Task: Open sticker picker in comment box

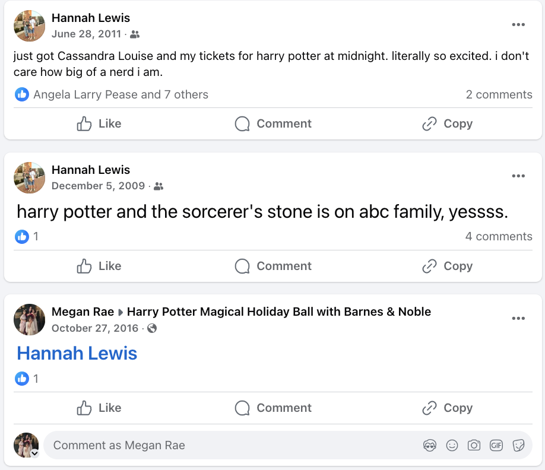Action: tap(518, 445)
